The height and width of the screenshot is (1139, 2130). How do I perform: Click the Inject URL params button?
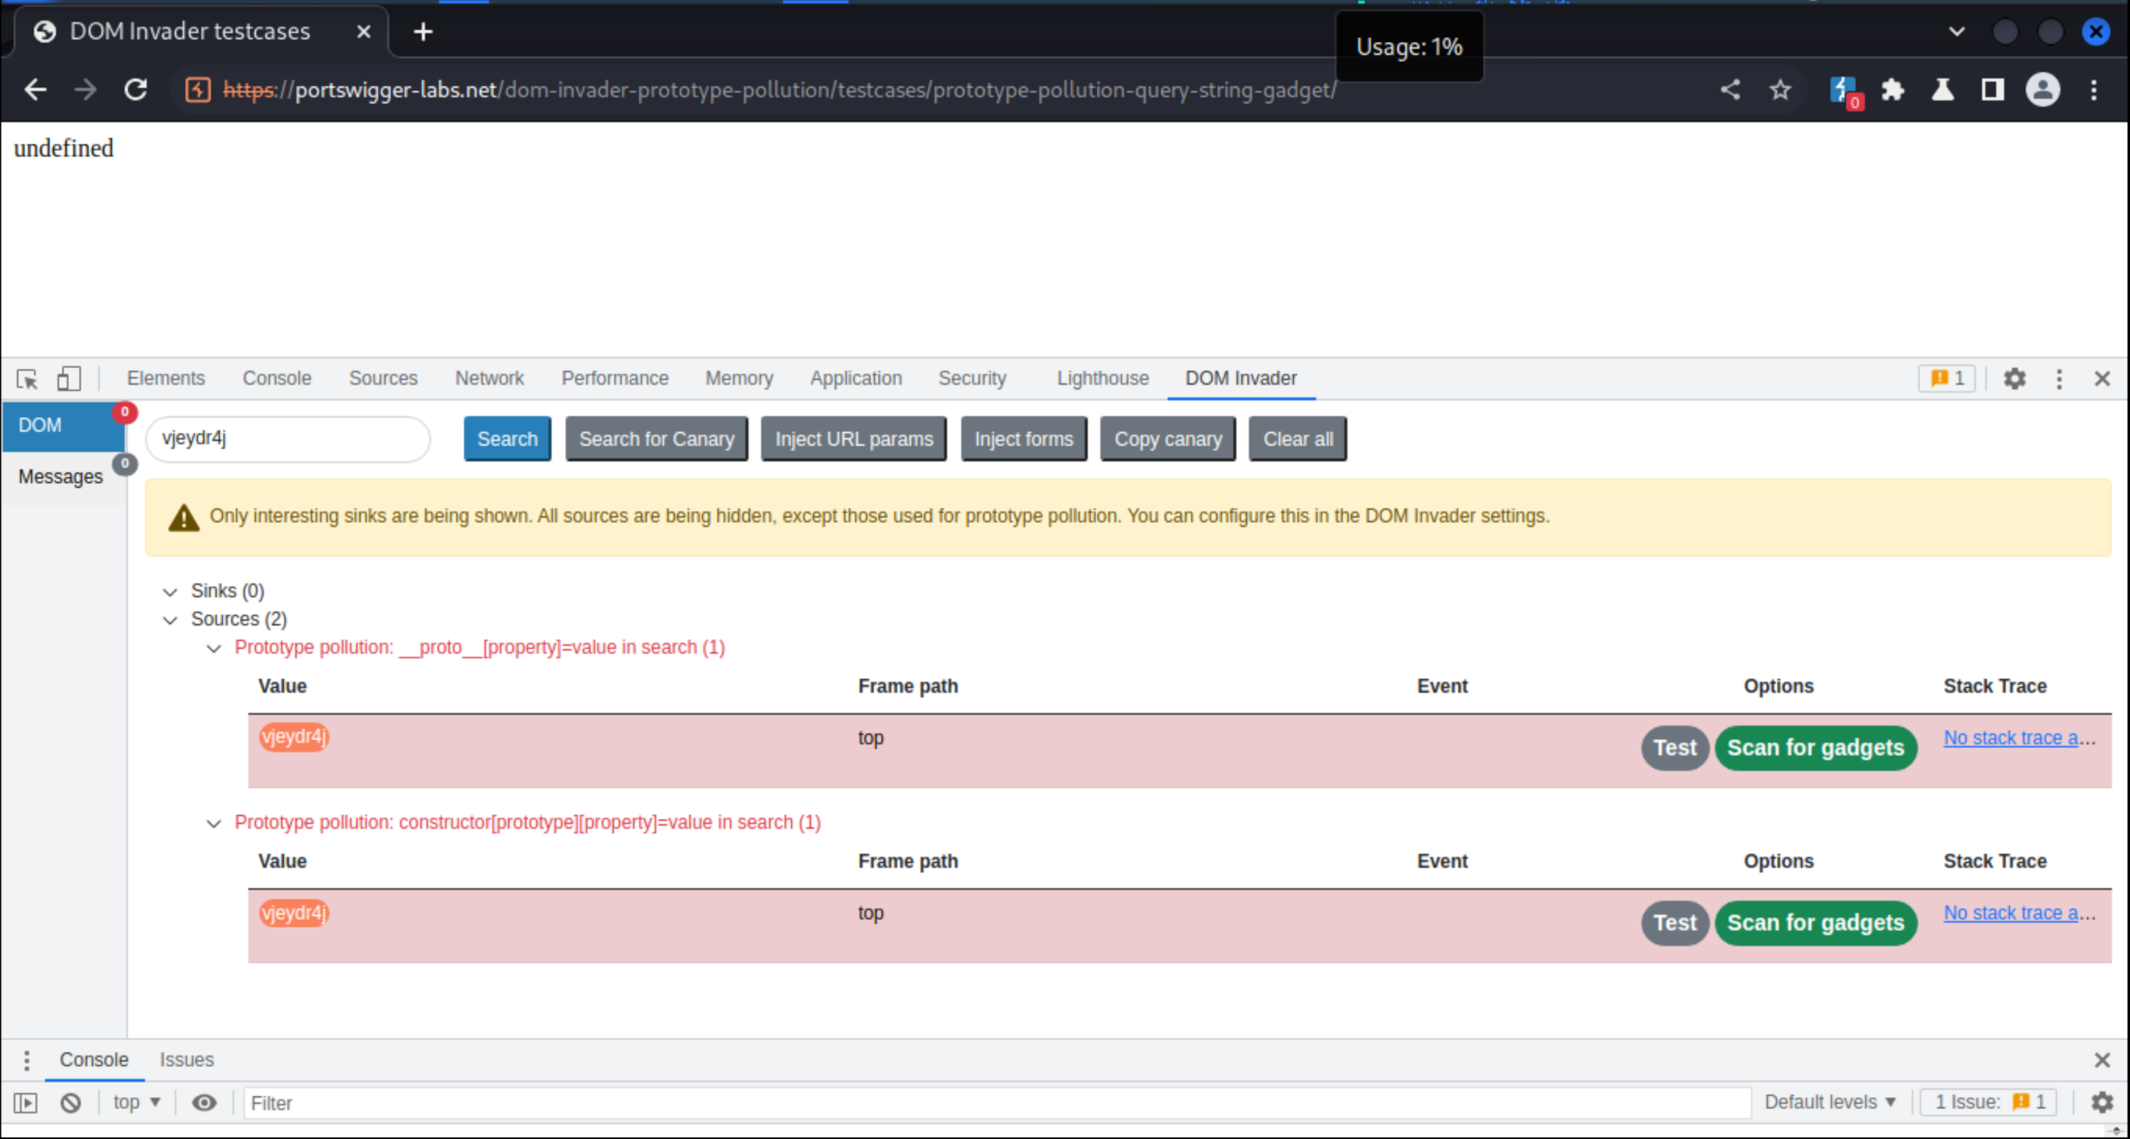click(854, 439)
